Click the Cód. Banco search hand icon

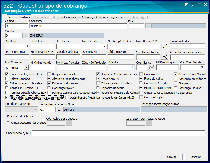click(x=151, y=67)
